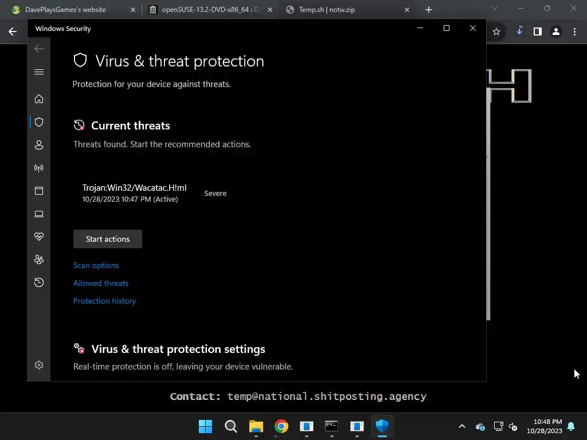This screenshot has height=440, width=587.
Task: Click the Start actions button
Action: click(x=108, y=239)
